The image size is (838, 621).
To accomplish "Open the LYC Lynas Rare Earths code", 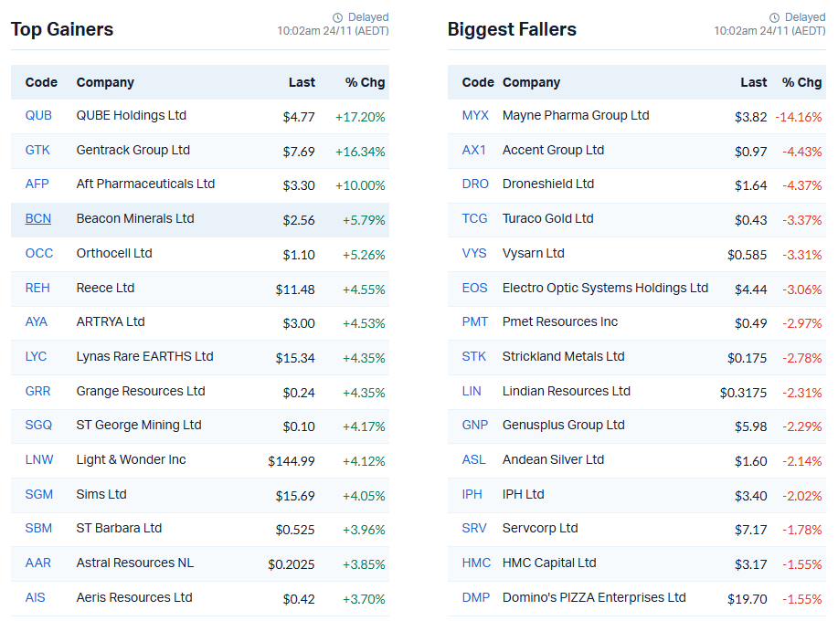I will 36,356.
